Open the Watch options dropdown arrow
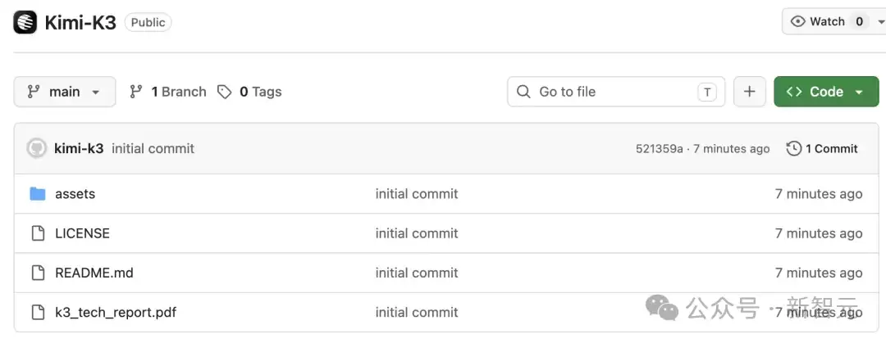The width and height of the screenshot is (886, 343). click(x=881, y=21)
